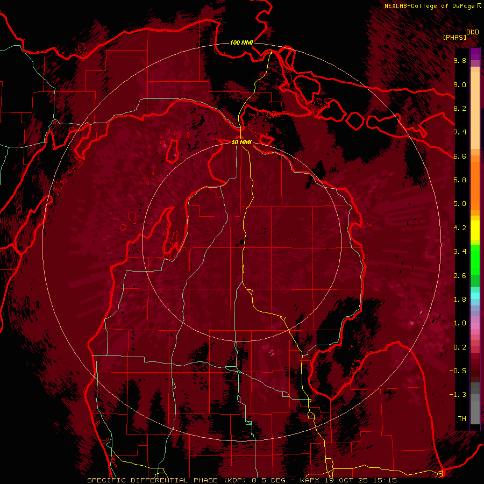Click the NEXLAB-College of DuPage credit text
The height and width of the screenshot is (484, 484).
[x=429, y=6]
